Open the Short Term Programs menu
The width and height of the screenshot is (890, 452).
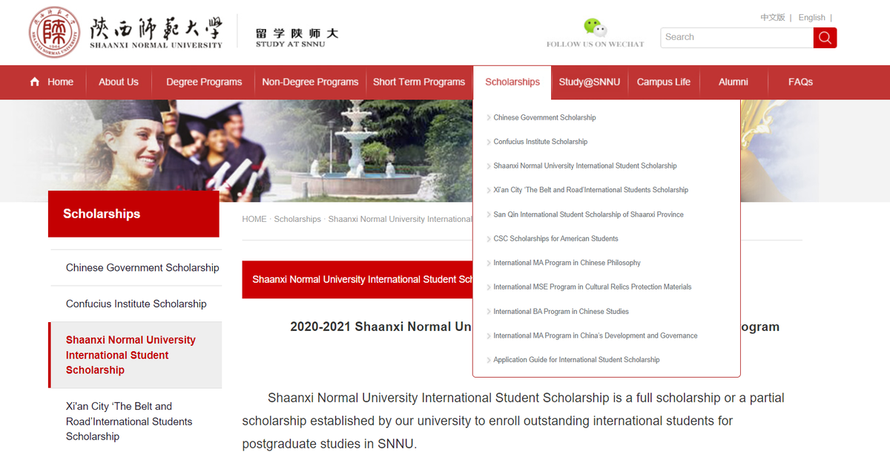[419, 82]
